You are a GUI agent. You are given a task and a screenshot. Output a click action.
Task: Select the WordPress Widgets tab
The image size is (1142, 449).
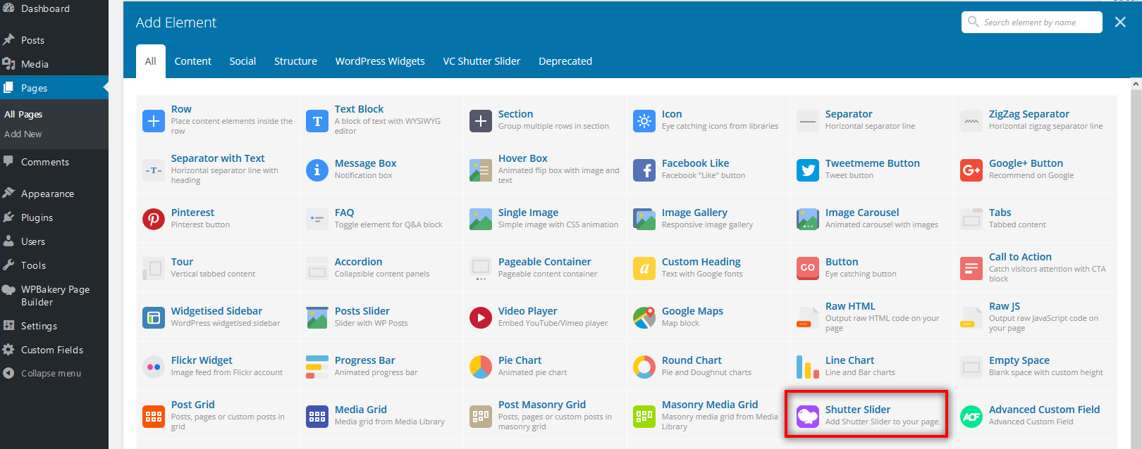point(380,61)
